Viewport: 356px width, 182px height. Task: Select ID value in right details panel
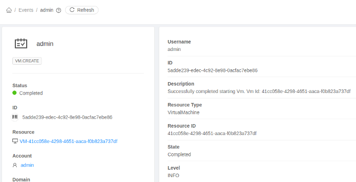213,70
